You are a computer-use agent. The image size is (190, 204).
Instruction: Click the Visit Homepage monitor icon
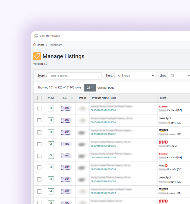[x=36, y=36]
